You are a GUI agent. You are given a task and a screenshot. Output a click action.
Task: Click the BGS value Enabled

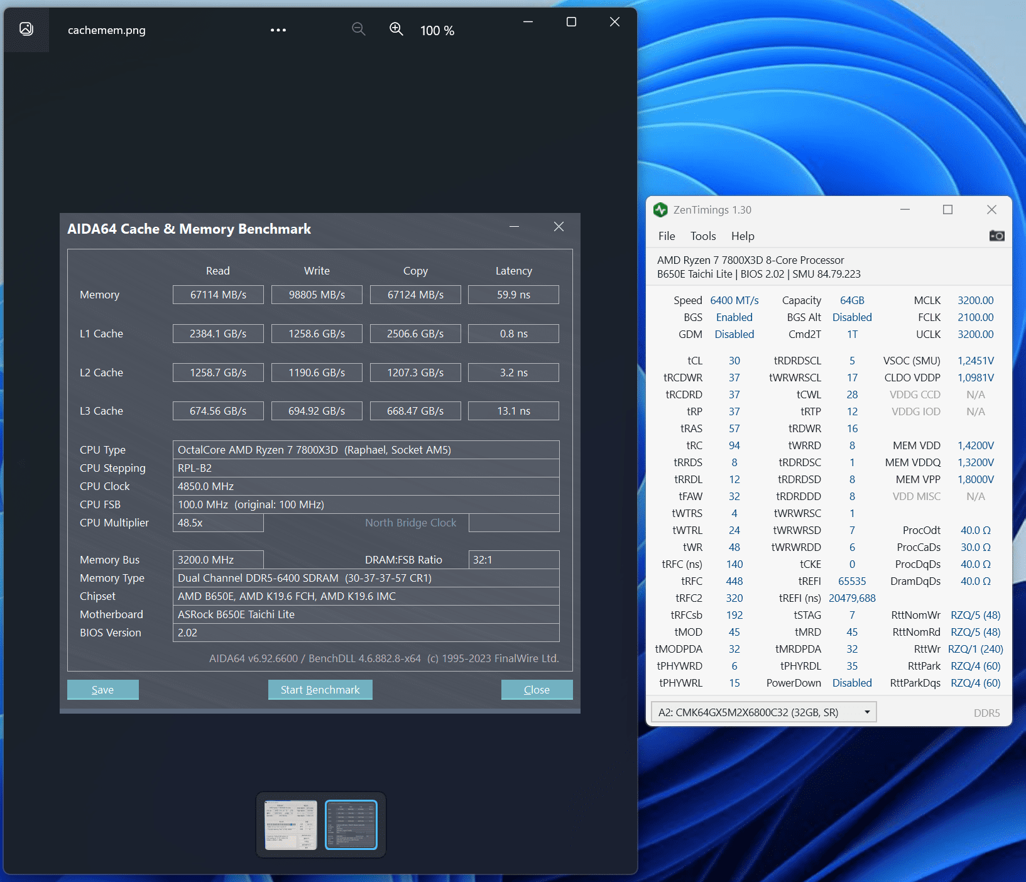click(734, 317)
